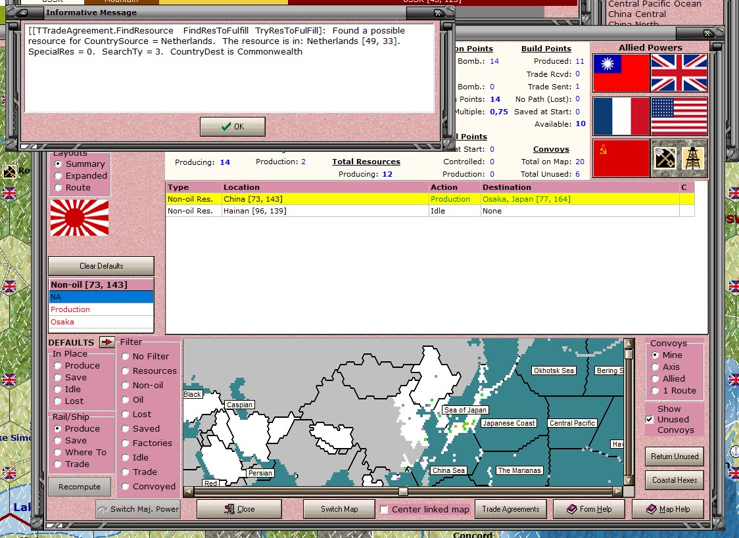This screenshot has height=538, width=739.
Task: Click Switch Maj. Power button
Action: click(x=138, y=509)
